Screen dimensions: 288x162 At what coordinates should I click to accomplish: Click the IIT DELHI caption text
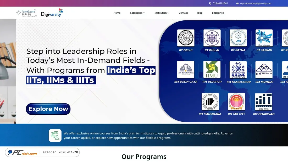186,50
